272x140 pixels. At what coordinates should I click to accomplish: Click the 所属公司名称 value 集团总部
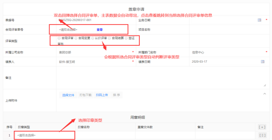coord(65,52)
